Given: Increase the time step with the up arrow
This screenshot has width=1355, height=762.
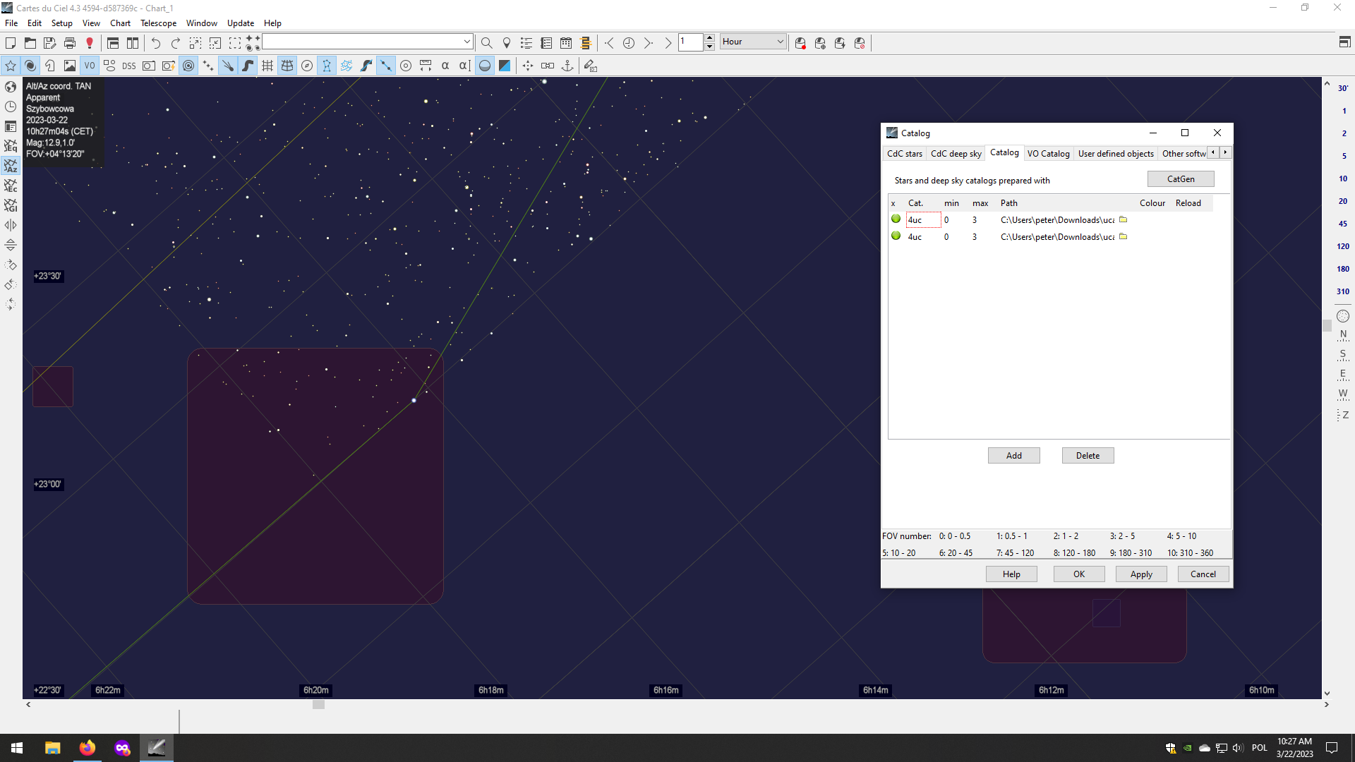Looking at the screenshot, I should 709,37.
